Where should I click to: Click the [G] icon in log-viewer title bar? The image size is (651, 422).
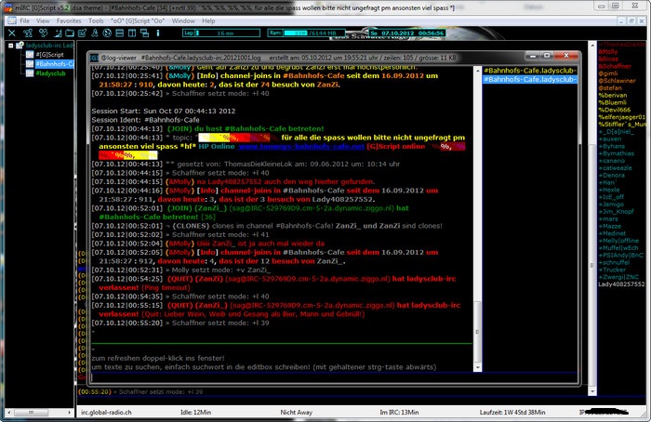click(94, 58)
